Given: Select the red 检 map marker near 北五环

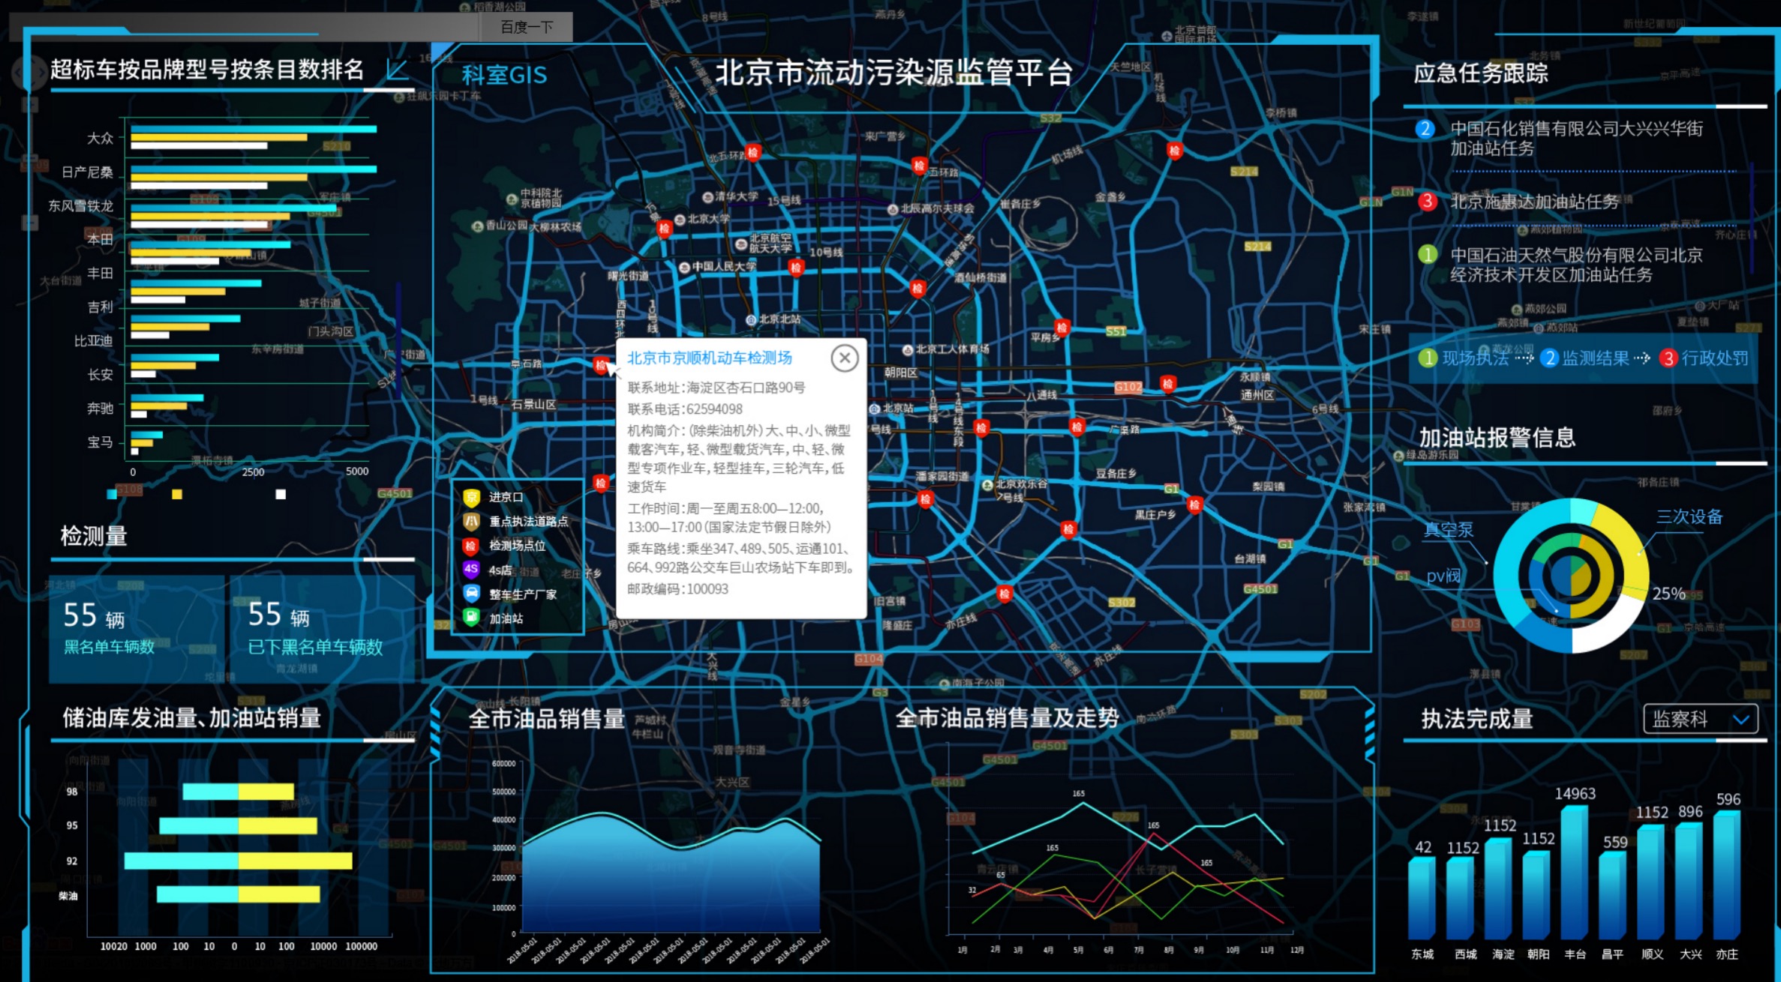Looking at the screenshot, I should click(753, 152).
